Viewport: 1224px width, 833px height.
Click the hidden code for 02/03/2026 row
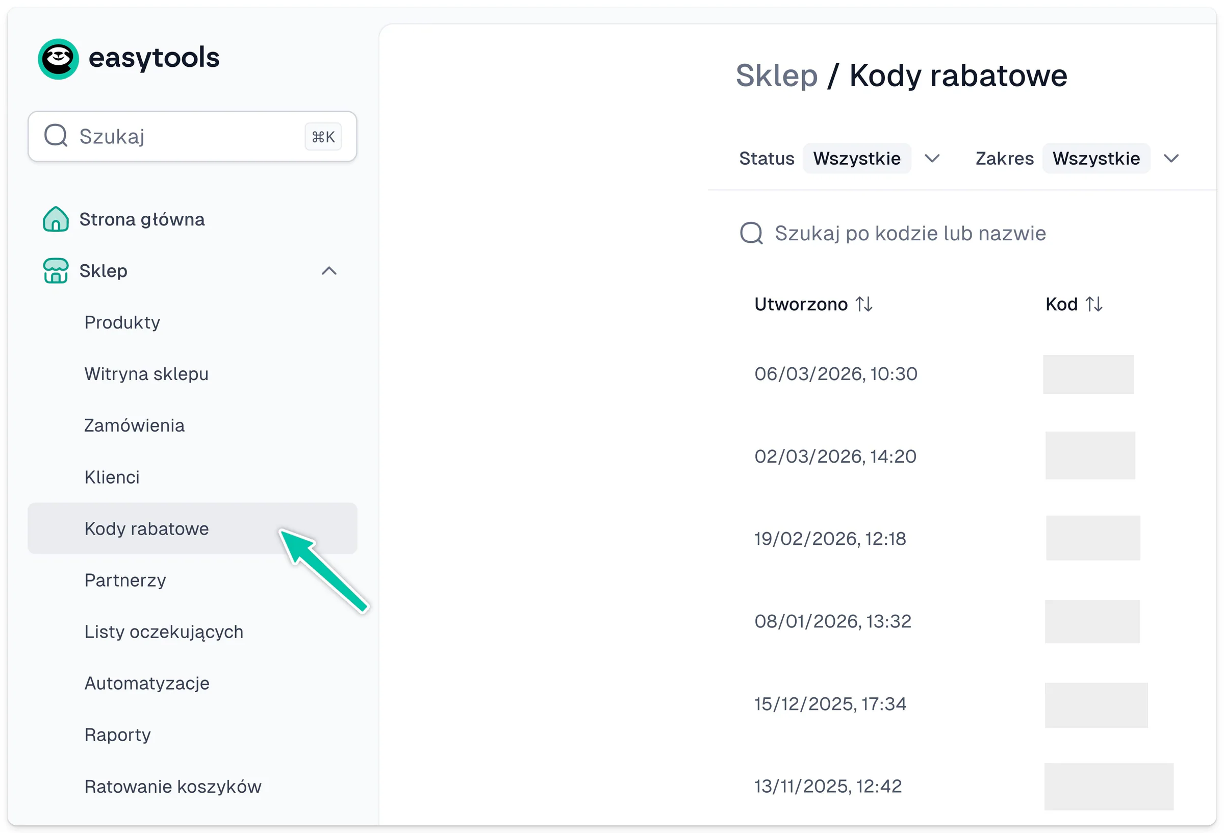tap(1090, 455)
